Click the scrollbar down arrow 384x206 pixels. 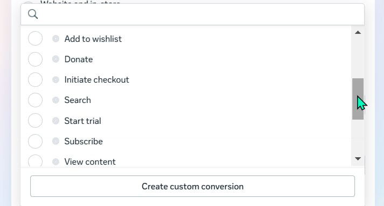pos(358,159)
